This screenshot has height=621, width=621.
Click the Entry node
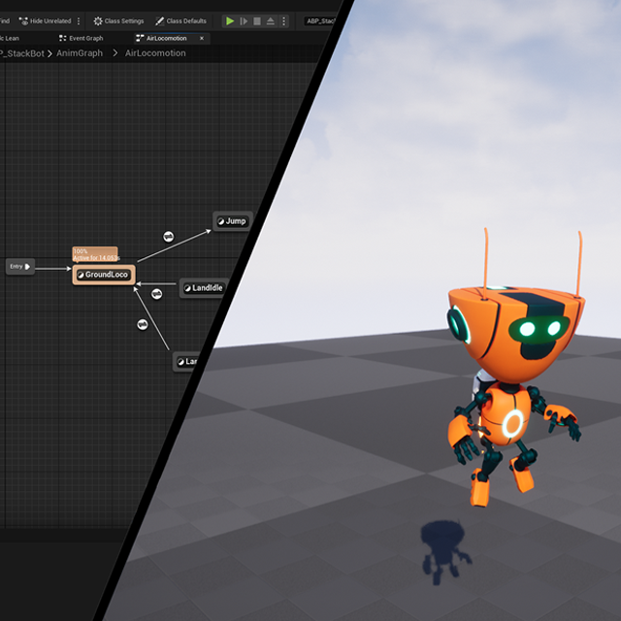(19, 266)
